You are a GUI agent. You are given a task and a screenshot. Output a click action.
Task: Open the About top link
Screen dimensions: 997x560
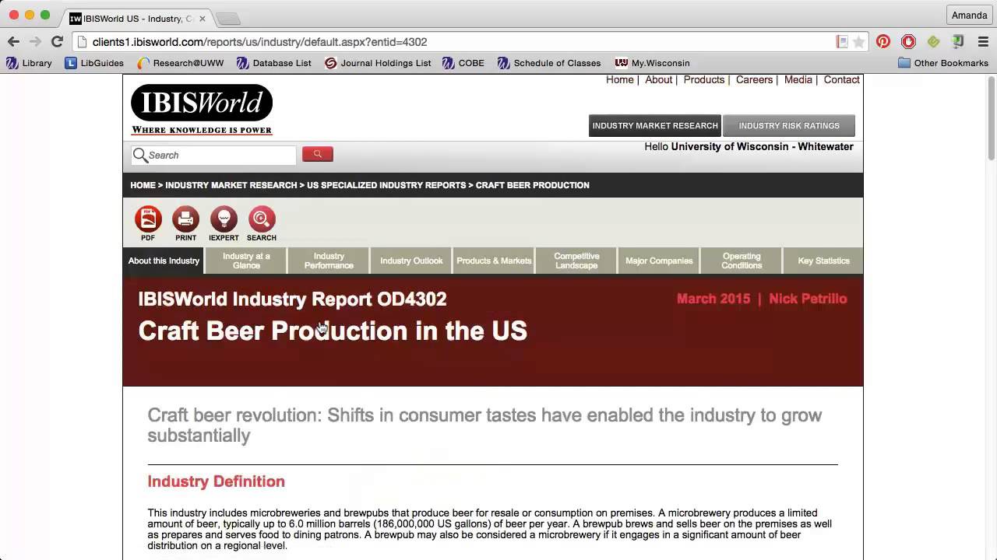point(658,79)
